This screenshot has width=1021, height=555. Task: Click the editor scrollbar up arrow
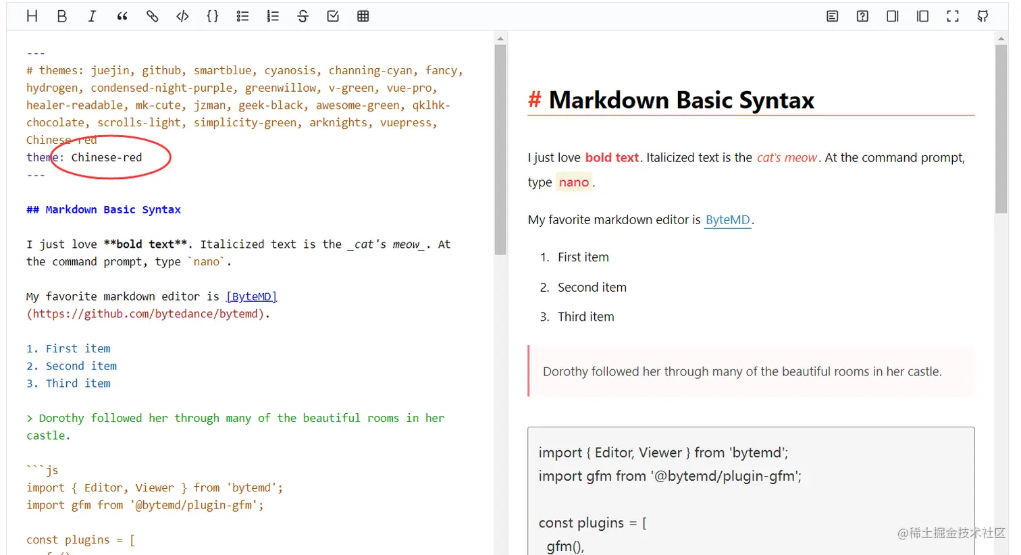pyautogui.click(x=500, y=38)
